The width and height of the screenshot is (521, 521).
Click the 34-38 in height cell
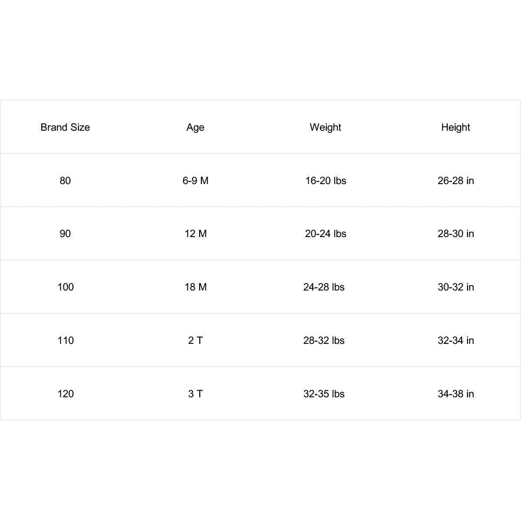point(456,394)
